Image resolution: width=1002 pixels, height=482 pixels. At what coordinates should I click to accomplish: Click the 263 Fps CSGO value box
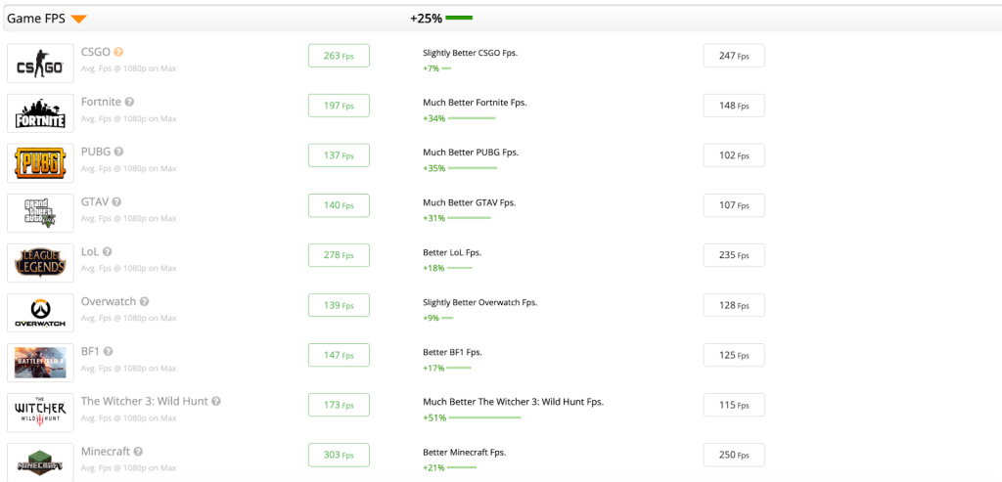[x=339, y=56]
